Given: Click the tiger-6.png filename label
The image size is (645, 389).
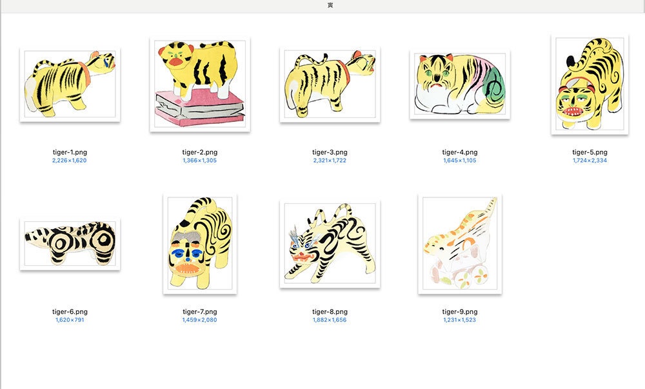Looking at the screenshot, I should [70, 312].
